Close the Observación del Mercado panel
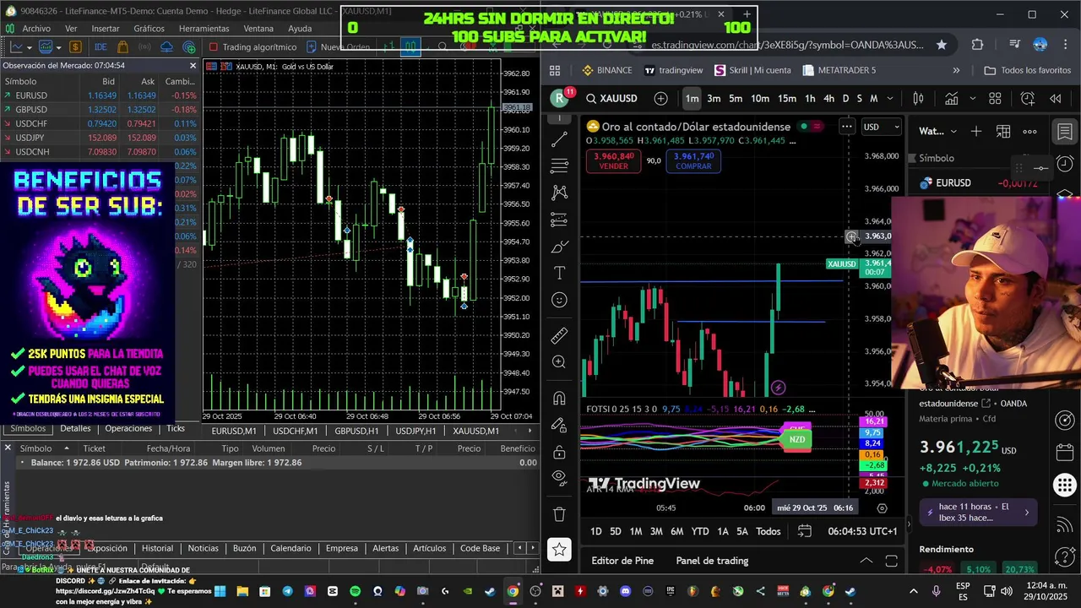This screenshot has width=1081, height=608. tap(193, 65)
